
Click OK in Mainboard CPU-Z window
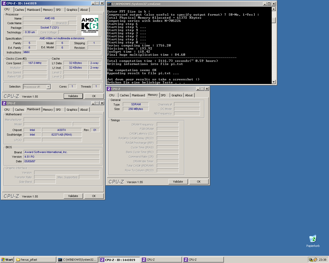tap(94, 196)
